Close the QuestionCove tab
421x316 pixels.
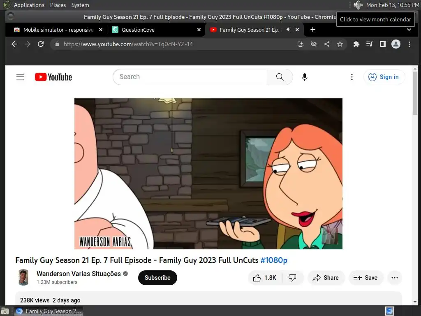pyautogui.click(x=199, y=30)
